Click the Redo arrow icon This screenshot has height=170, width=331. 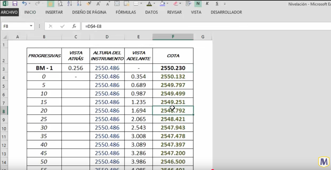[x=37, y=3]
